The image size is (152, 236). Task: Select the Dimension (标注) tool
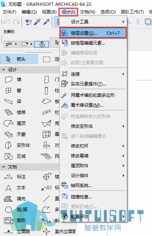coord(15,177)
